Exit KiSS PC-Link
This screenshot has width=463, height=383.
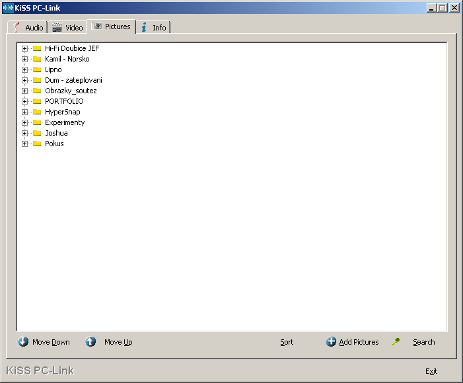pyautogui.click(x=431, y=371)
